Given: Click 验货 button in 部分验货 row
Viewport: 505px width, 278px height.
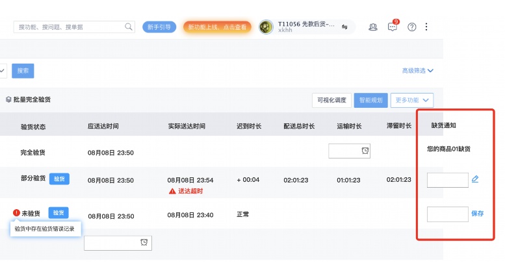Looking at the screenshot, I should [59, 179].
